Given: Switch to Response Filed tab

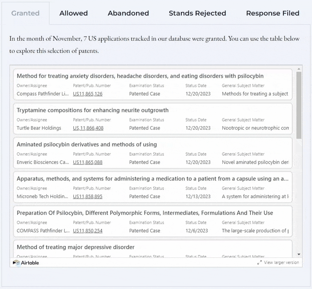Looking at the screenshot, I should pyautogui.click(x=272, y=13).
